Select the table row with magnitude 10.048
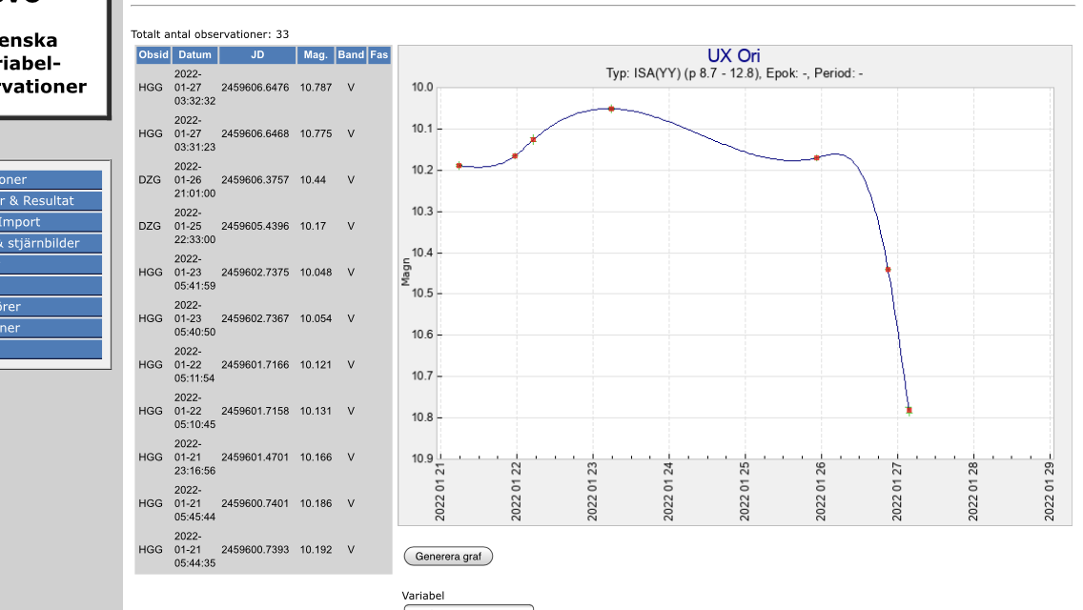 click(263, 273)
